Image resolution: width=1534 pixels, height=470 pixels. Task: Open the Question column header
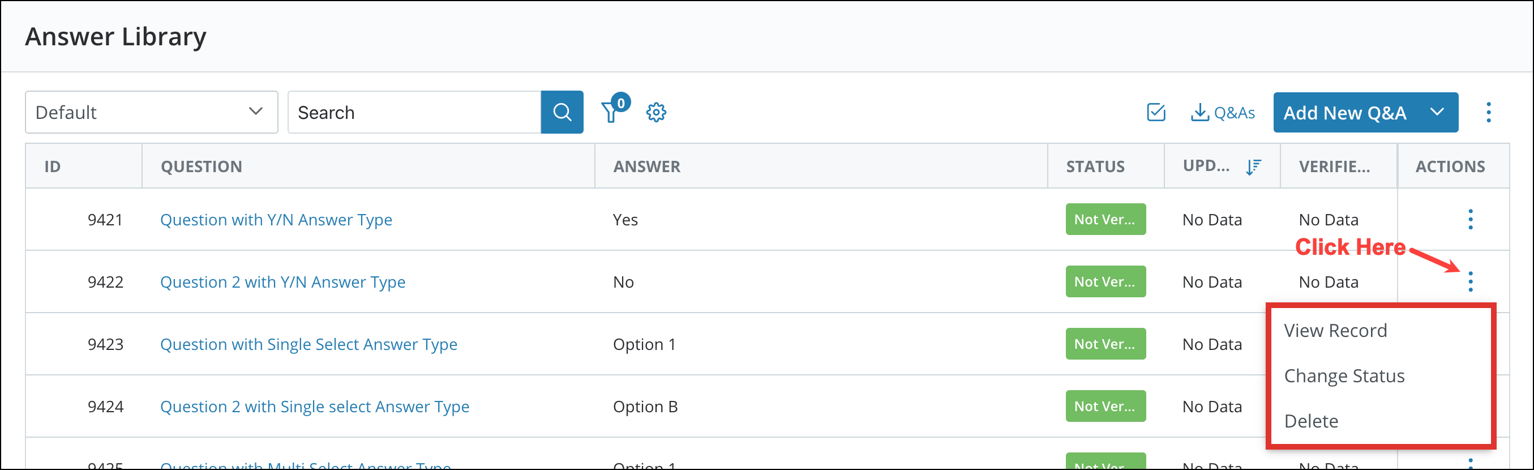click(x=202, y=166)
